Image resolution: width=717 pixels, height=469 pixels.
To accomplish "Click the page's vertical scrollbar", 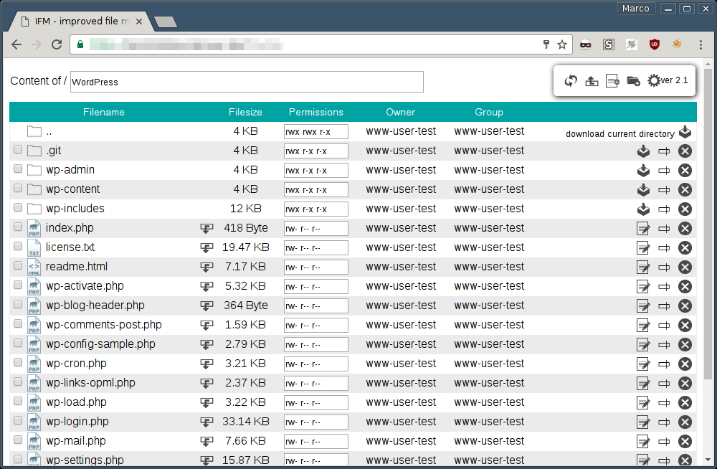I will [708, 224].
